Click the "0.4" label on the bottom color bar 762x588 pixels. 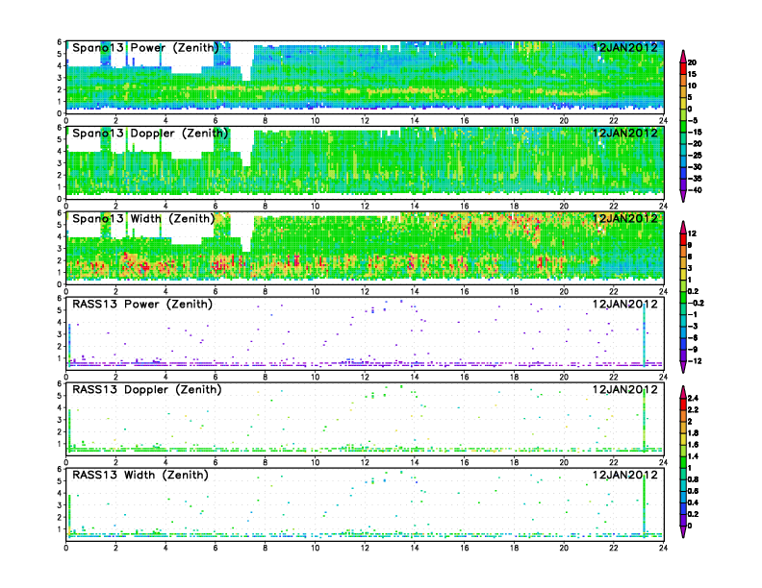pyautogui.click(x=693, y=502)
